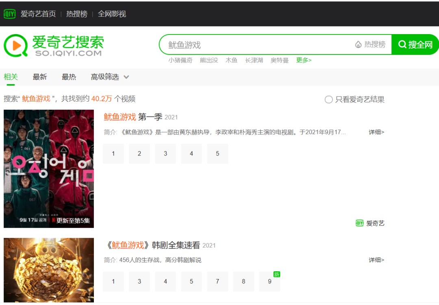Play episode 5 of 韩剧全集速看

(191, 281)
